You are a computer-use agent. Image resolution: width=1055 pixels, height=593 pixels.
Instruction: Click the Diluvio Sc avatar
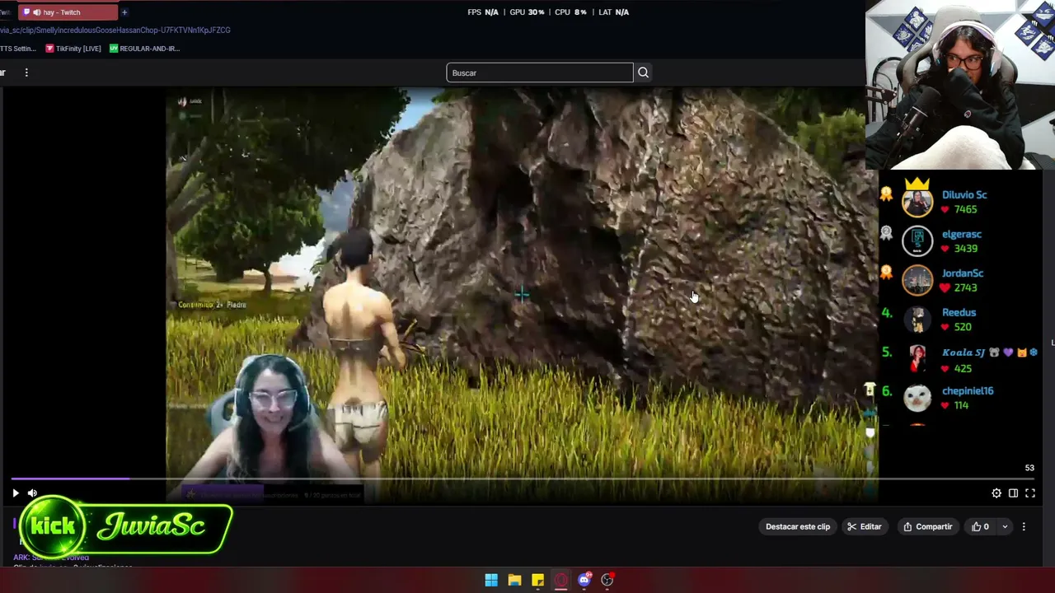pos(917,201)
